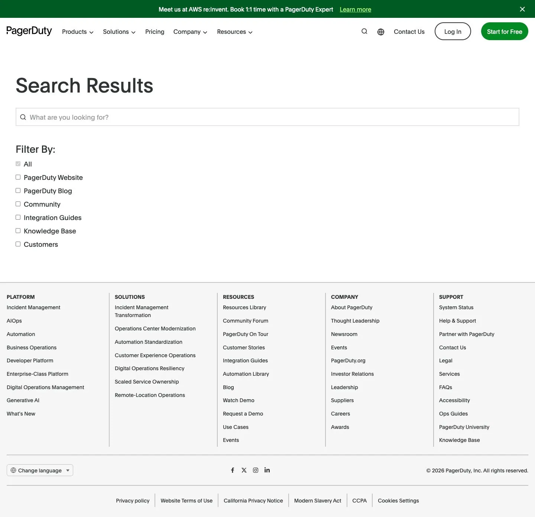Open the Website Terms of Use link
535x517 pixels.
[187, 501]
